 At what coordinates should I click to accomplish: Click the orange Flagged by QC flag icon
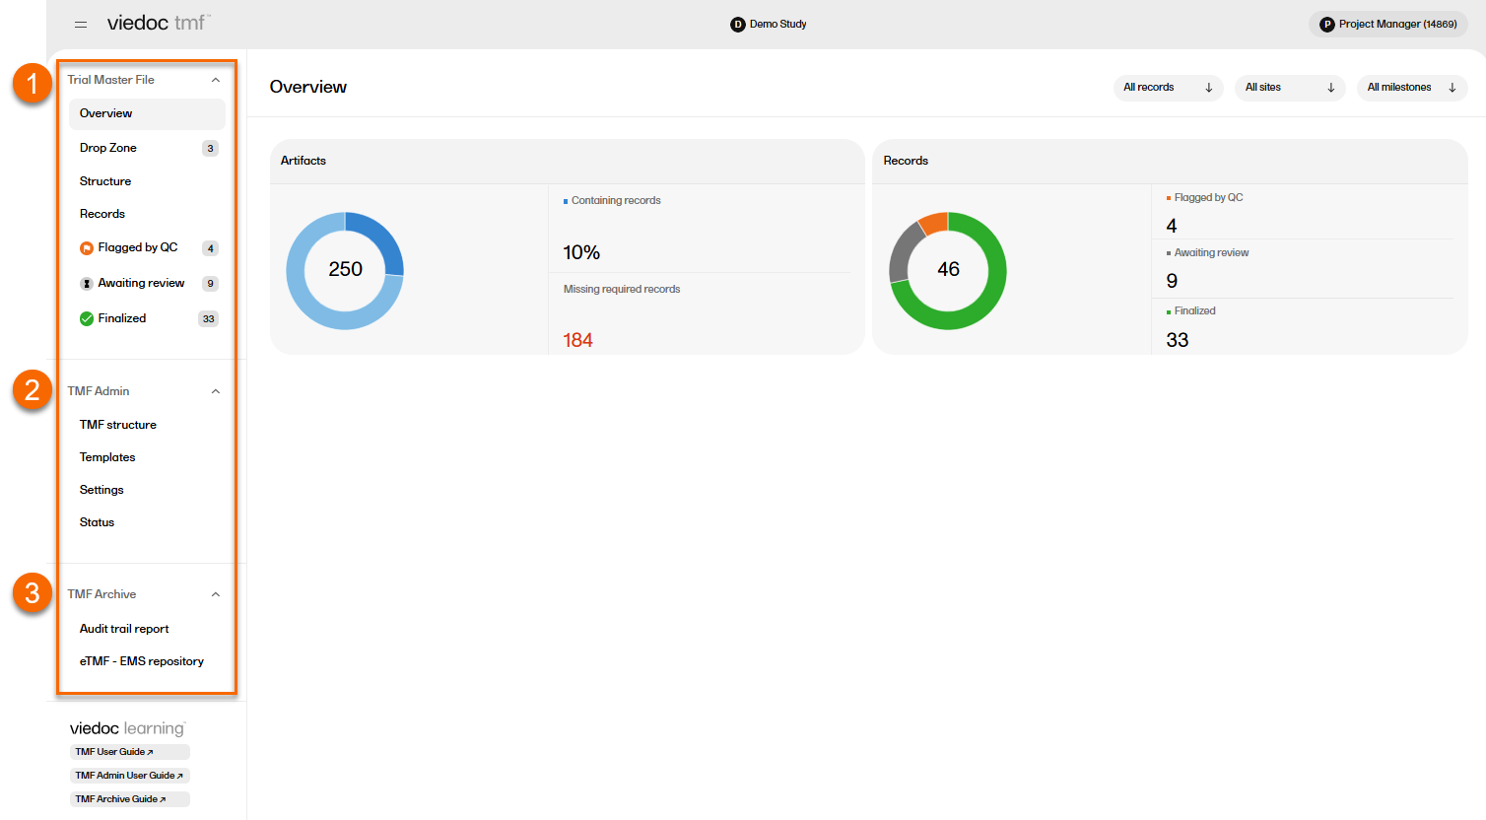(87, 248)
